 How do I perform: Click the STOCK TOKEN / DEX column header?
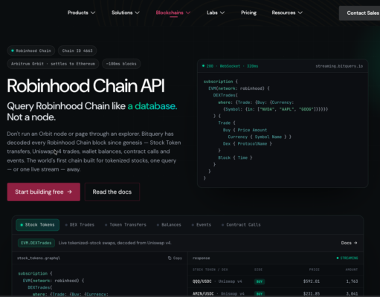[210, 270]
